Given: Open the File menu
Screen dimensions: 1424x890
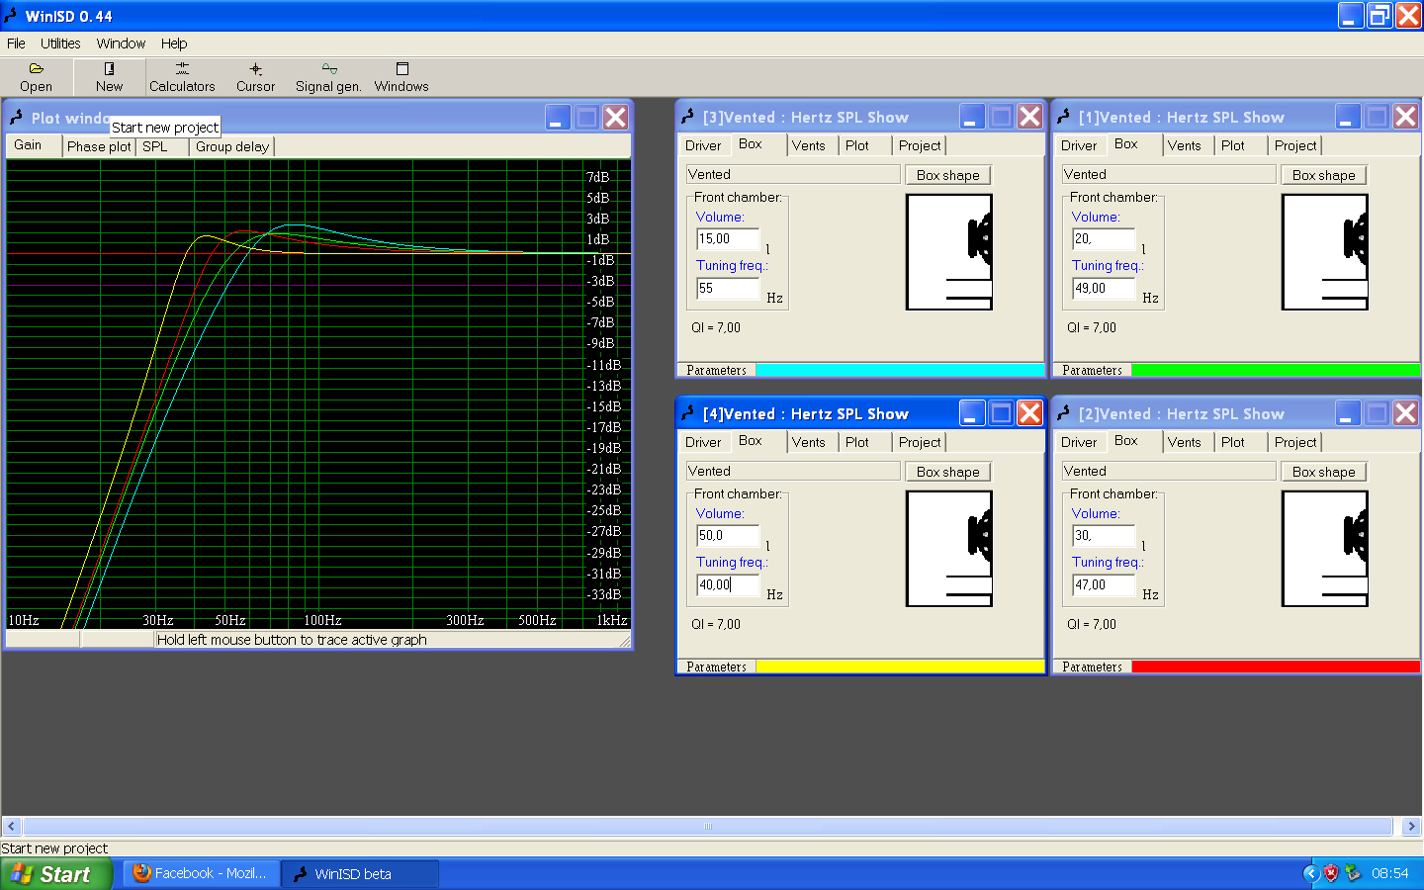Looking at the screenshot, I should [x=16, y=44].
